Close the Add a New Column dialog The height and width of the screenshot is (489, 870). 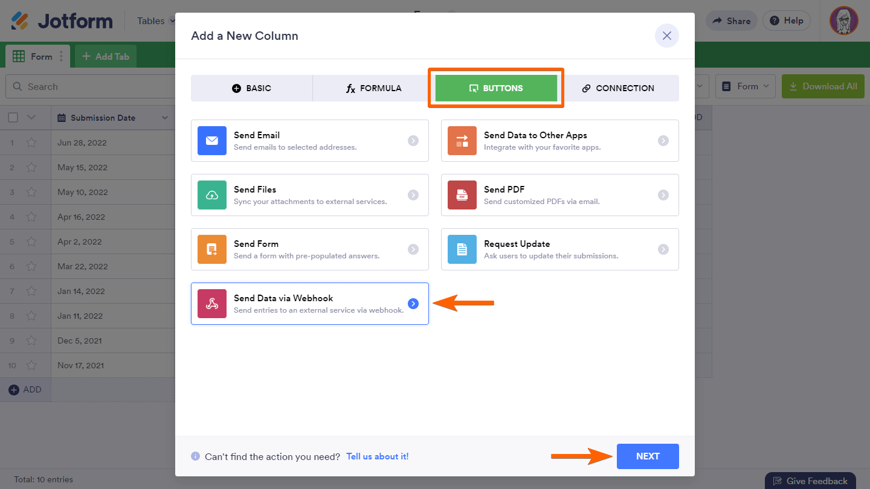click(x=666, y=36)
